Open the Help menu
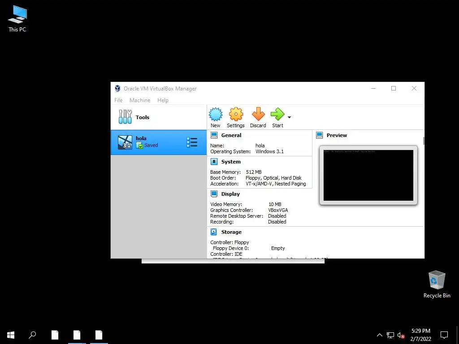Viewport: 459px width, 344px height. coord(163,100)
